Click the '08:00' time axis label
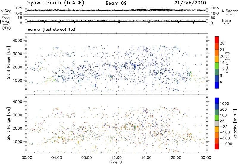 tap(87, 158)
